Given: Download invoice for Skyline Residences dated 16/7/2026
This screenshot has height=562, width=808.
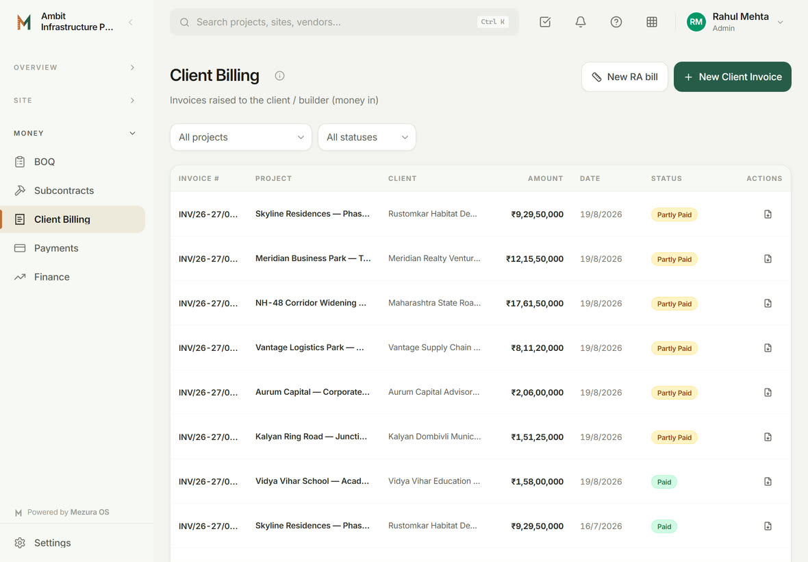Looking at the screenshot, I should click(768, 526).
